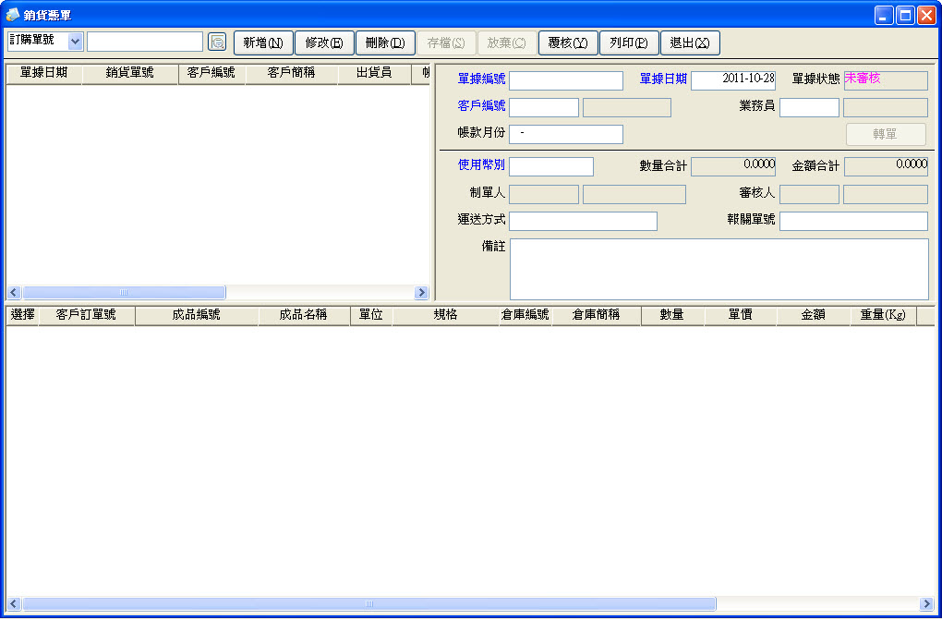Click upper list scrollbar left arrow

14,293
